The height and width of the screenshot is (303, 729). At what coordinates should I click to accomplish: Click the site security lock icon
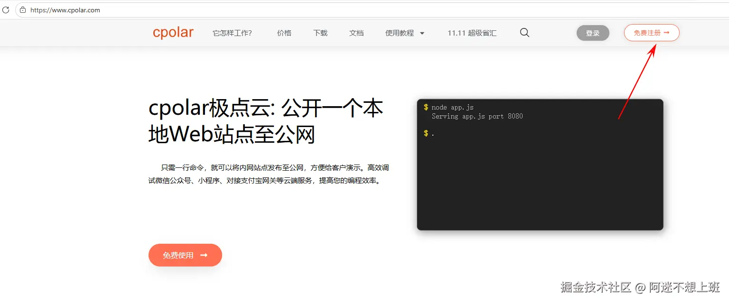click(x=23, y=10)
